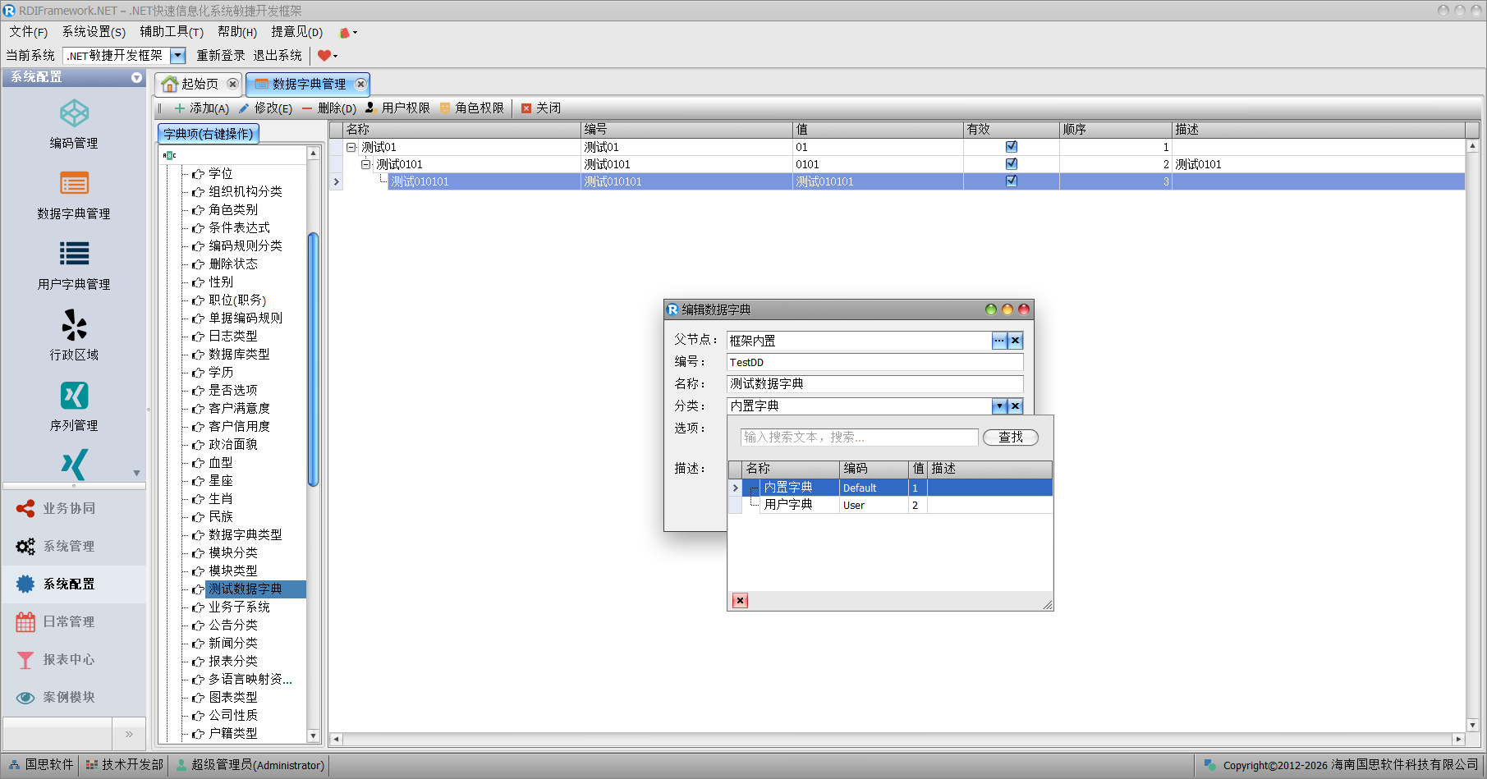Toggle the 有效 checkbox for 测试0101
Viewport: 1487px width, 779px height.
1011,164
